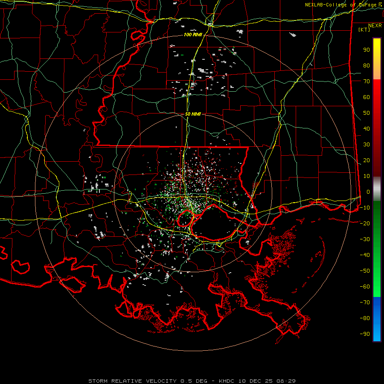Click the 100 NMI range ring label
Image resolution: width=384 pixels, height=384 pixels.
tap(193, 35)
